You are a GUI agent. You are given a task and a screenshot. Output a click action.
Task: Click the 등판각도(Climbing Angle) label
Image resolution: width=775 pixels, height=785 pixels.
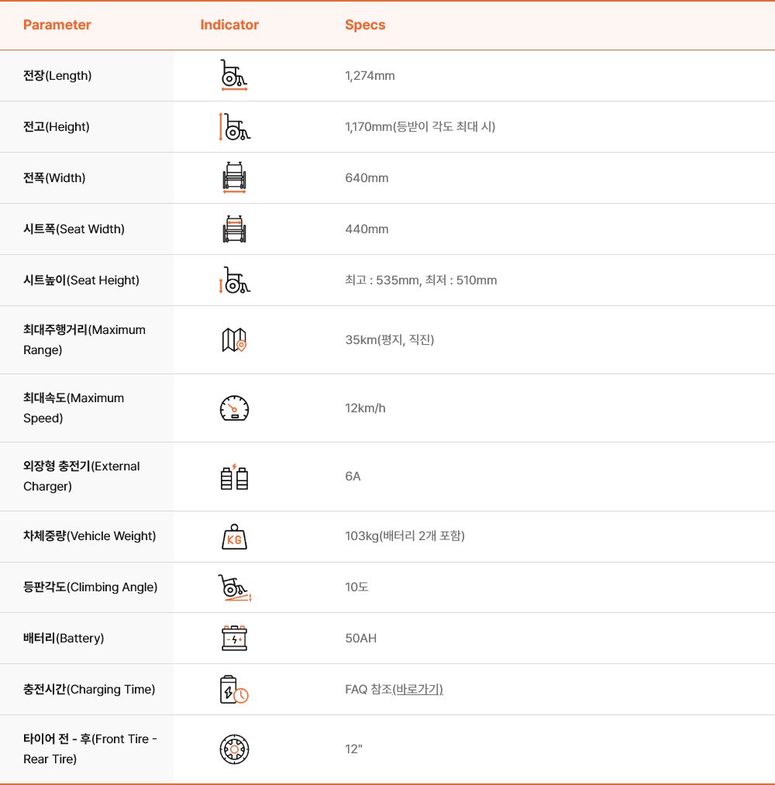click(90, 587)
